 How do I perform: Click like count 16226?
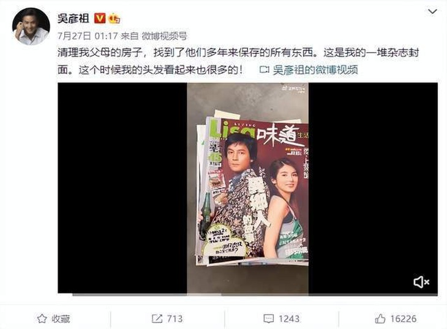point(404,319)
